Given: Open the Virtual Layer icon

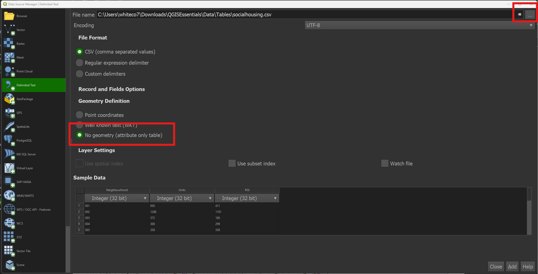Looking at the screenshot, I should tap(9, 168).
